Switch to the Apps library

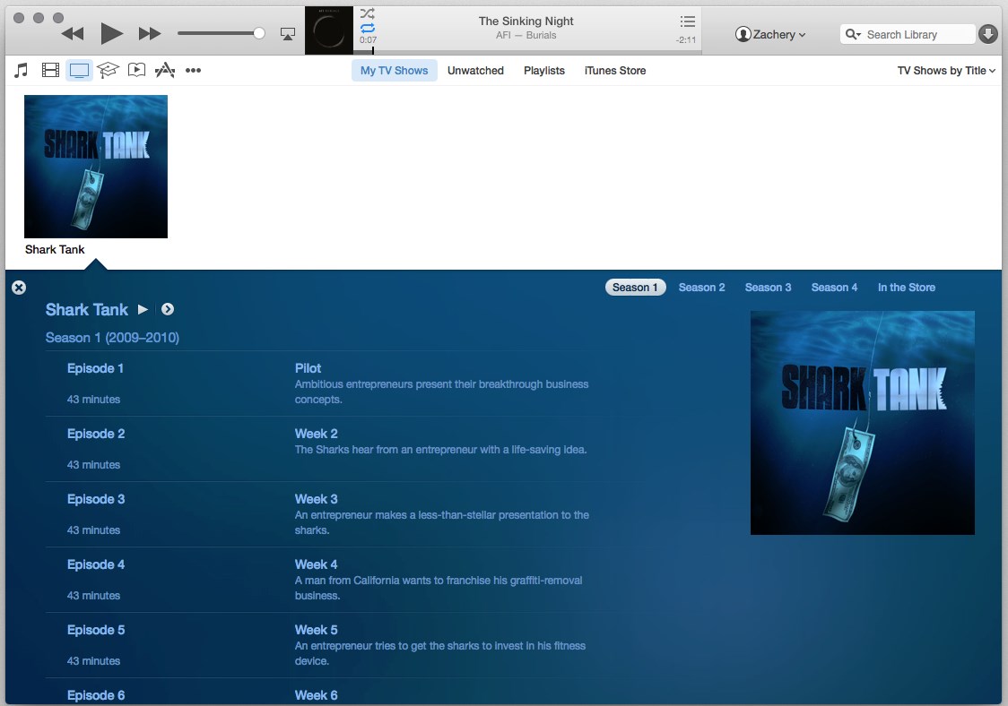click(x=165, y=70)
